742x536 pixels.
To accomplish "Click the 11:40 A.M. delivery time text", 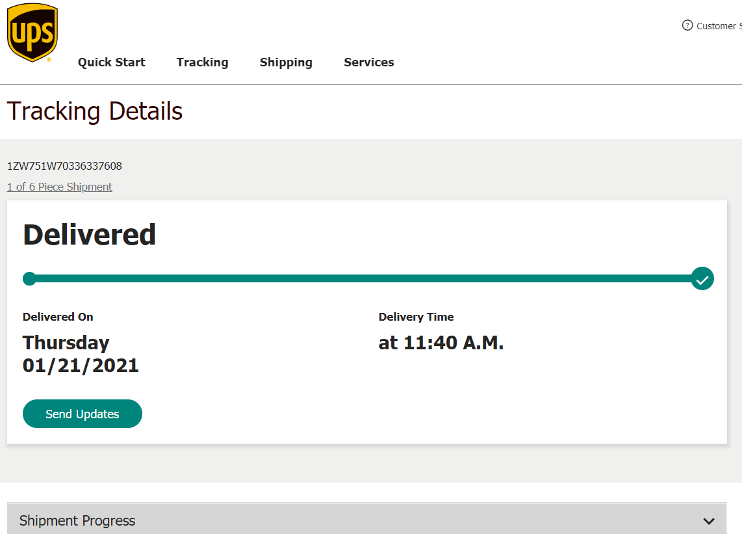I will (x=441, y=343).
